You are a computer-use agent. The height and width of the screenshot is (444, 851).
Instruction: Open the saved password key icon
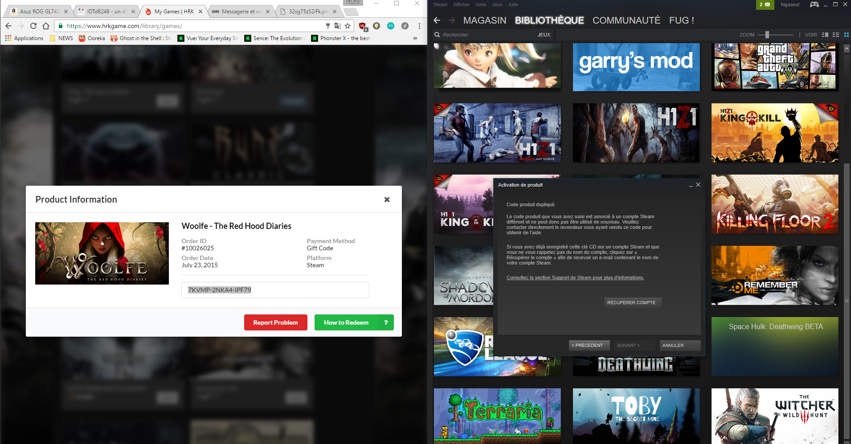click(328, 26)
